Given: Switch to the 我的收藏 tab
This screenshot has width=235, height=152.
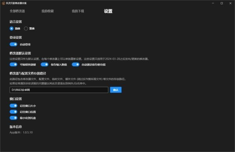Looking at the screenshot, I should click(x=47, y=11).
